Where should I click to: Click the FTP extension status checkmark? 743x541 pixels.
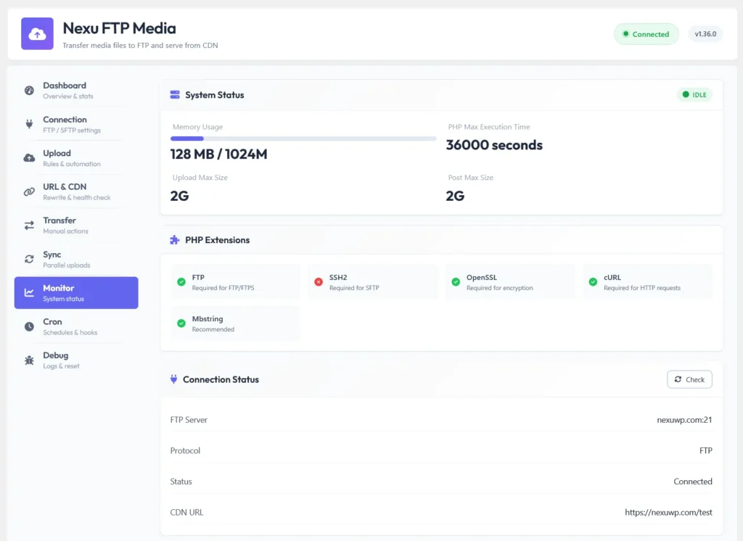[181, 282]
